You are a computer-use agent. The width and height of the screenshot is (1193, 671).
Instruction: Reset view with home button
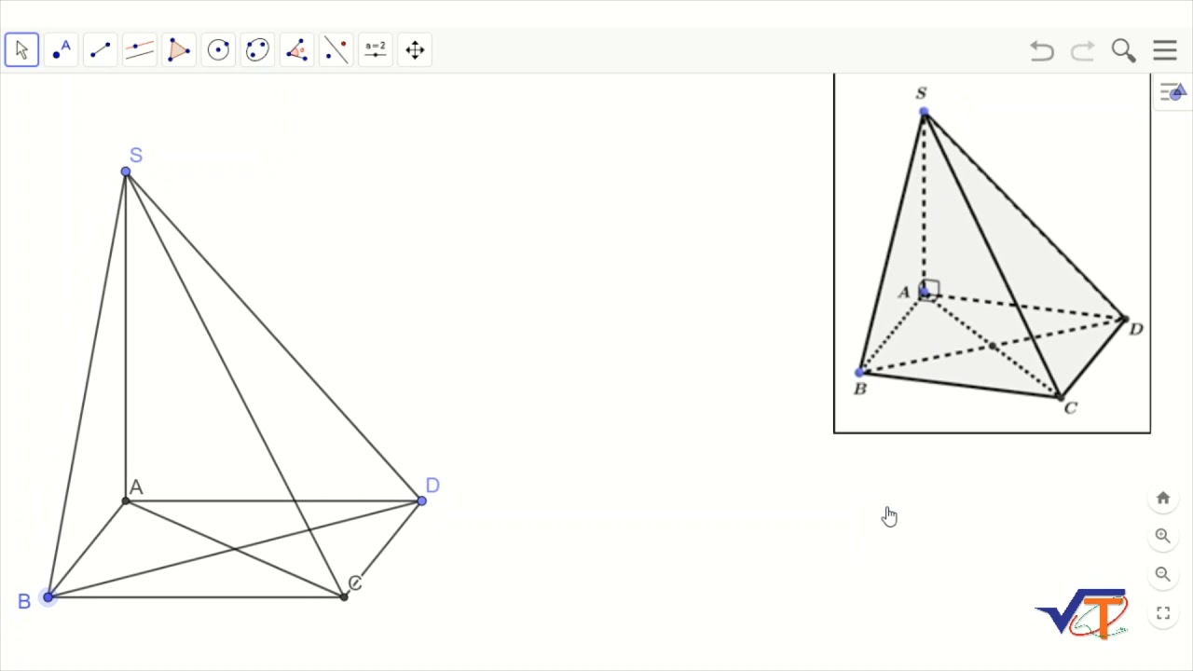pyautogui.click(x=1163, y=498)
